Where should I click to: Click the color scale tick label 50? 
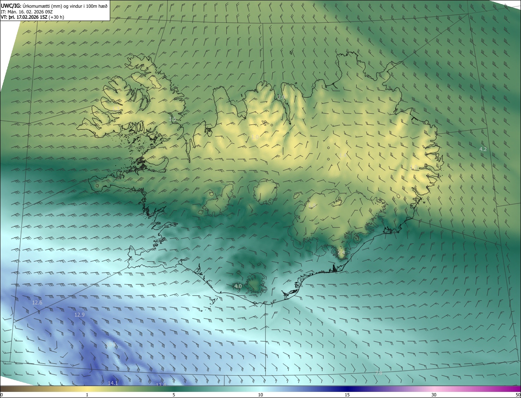518,395
